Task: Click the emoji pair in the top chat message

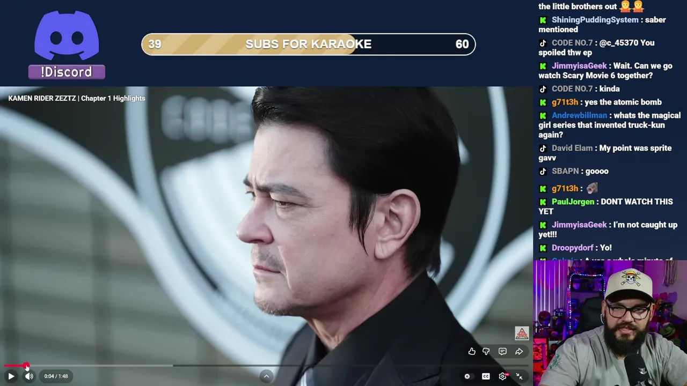Action: [x=631, y=6]
